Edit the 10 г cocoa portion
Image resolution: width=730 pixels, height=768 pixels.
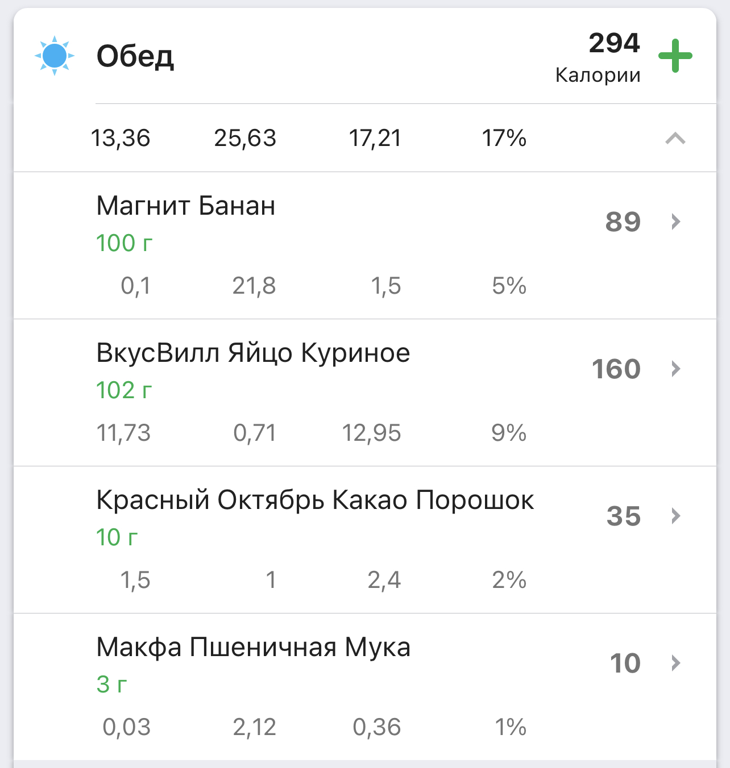[117, 537]
